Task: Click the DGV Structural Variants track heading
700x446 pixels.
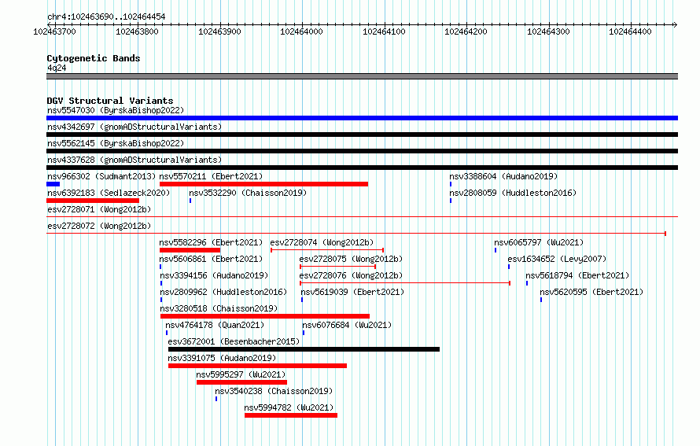Action: coord(110,101)
